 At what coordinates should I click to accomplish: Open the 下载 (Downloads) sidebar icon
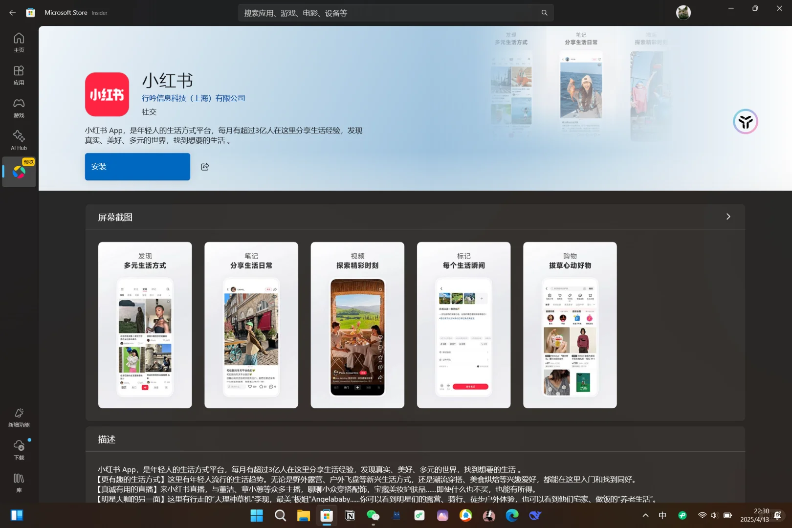[19, 449]
